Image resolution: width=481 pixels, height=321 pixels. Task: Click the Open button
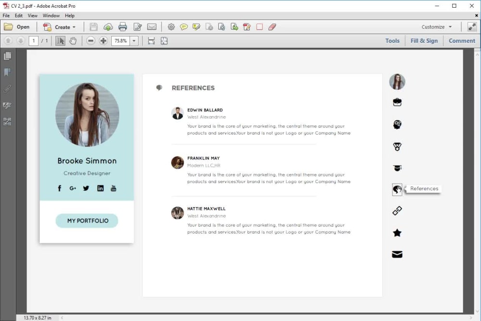pyautogui.click(x=18, y=27)
